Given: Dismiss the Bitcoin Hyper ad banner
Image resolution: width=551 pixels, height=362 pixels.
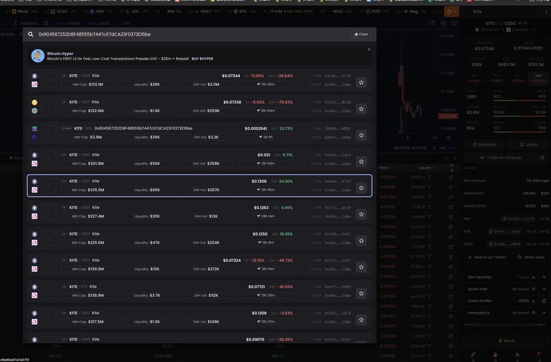Looking at the screenshot, I should tap(369, 49).
